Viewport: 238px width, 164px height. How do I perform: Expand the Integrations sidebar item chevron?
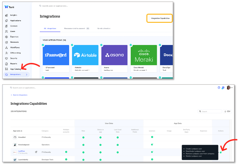[x=26, y=75]
